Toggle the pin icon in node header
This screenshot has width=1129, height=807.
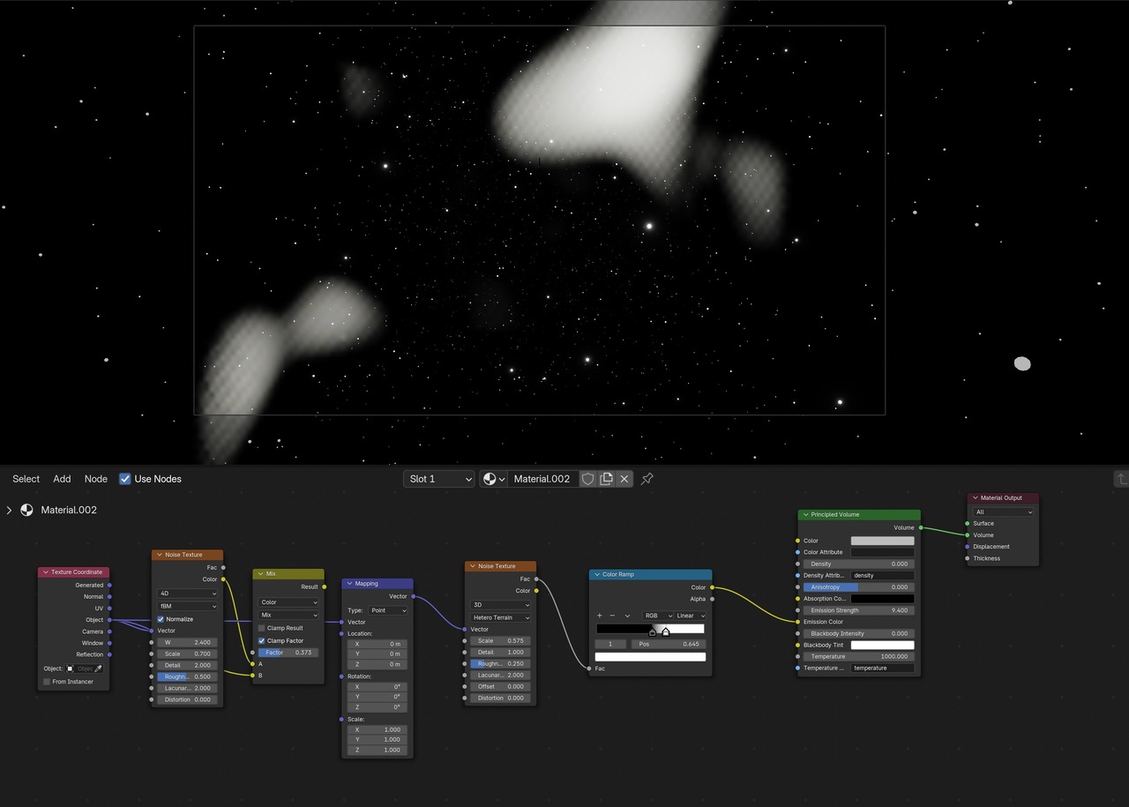[647, 479]
